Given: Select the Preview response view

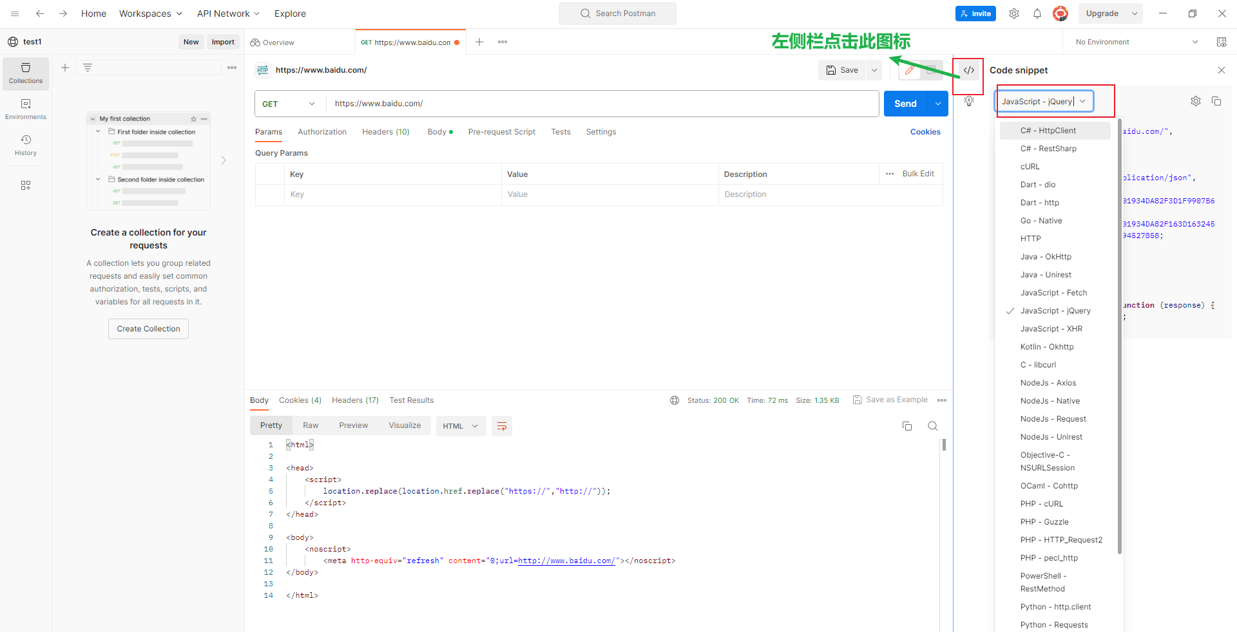Looking at the screenshot, I should pos(354,425).
